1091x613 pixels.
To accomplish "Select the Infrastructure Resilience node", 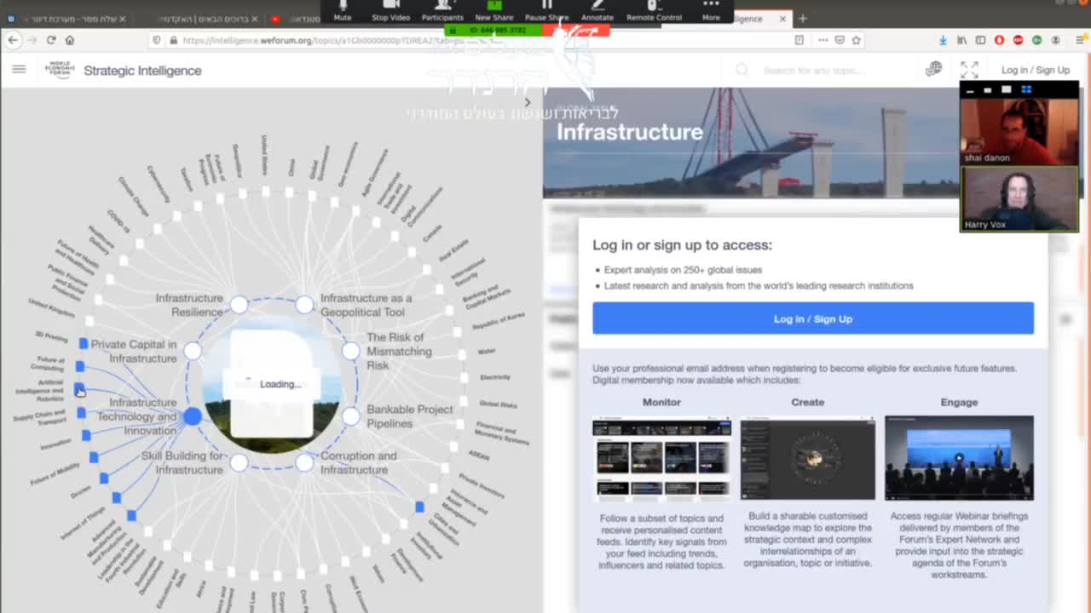I will (x=239, y=305).
